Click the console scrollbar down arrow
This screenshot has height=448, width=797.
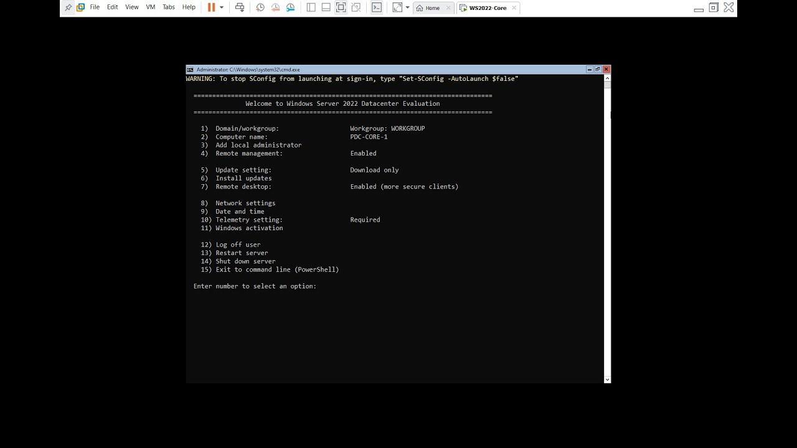click(607, 379)
